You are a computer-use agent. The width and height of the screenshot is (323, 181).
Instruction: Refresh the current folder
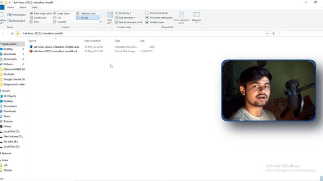(274, 34)
